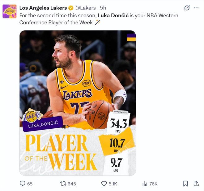Open the Los Angeles Lakers account name

(x=43, y=8)
